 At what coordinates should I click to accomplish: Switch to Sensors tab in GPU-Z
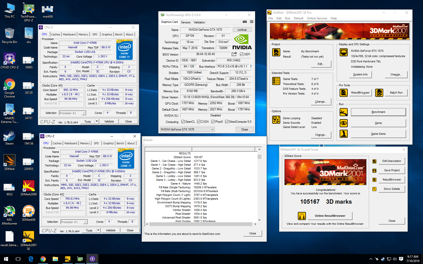(x=186, y=22)
